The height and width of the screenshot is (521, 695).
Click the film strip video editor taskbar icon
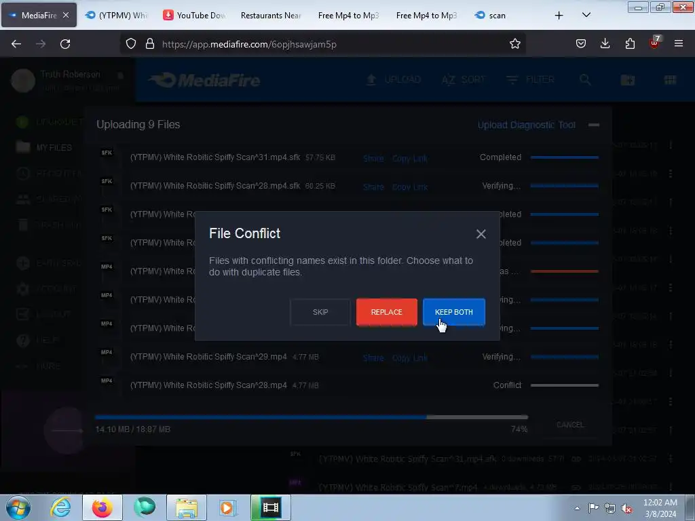pyautogui.click(x=270, y=507)
